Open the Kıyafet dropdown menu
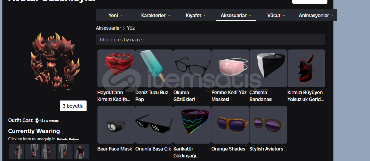The image size is (370, 161). (196, 15)
